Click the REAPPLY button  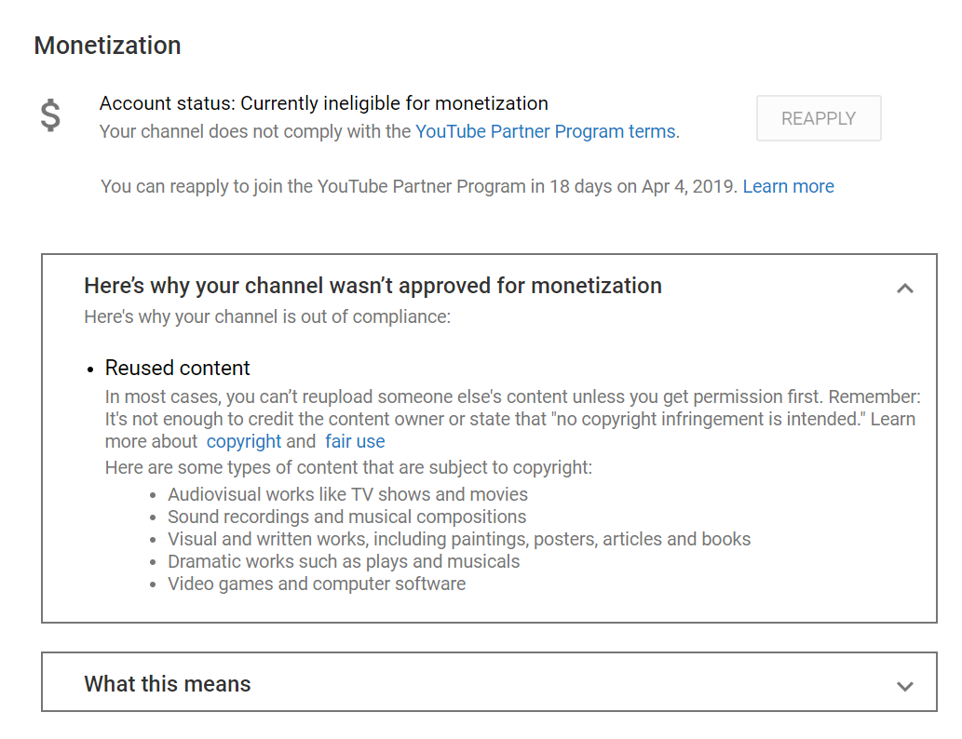coord(819,118)
